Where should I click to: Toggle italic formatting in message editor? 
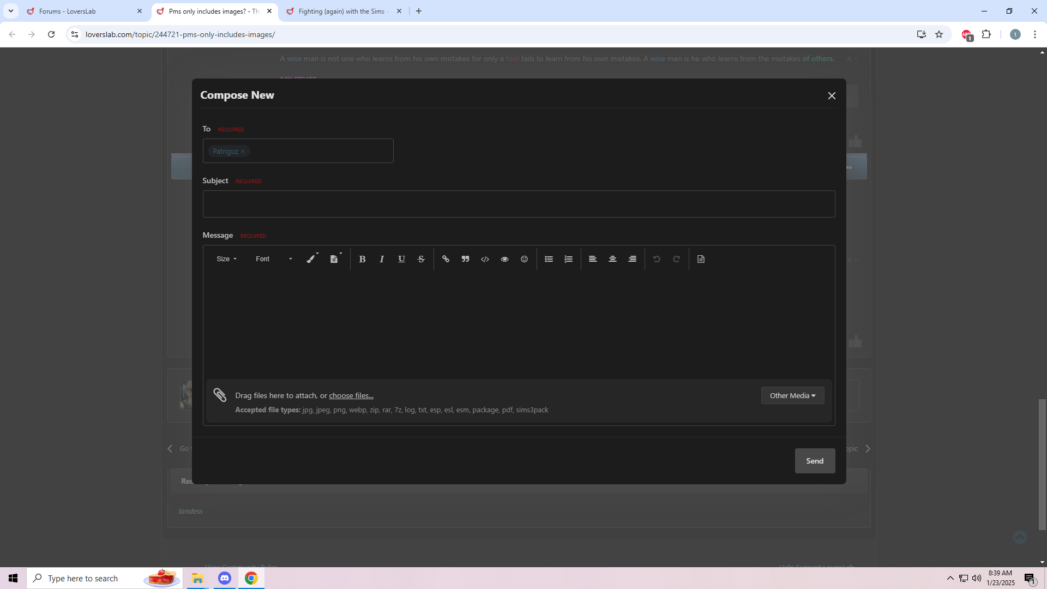tap(382, 259)
